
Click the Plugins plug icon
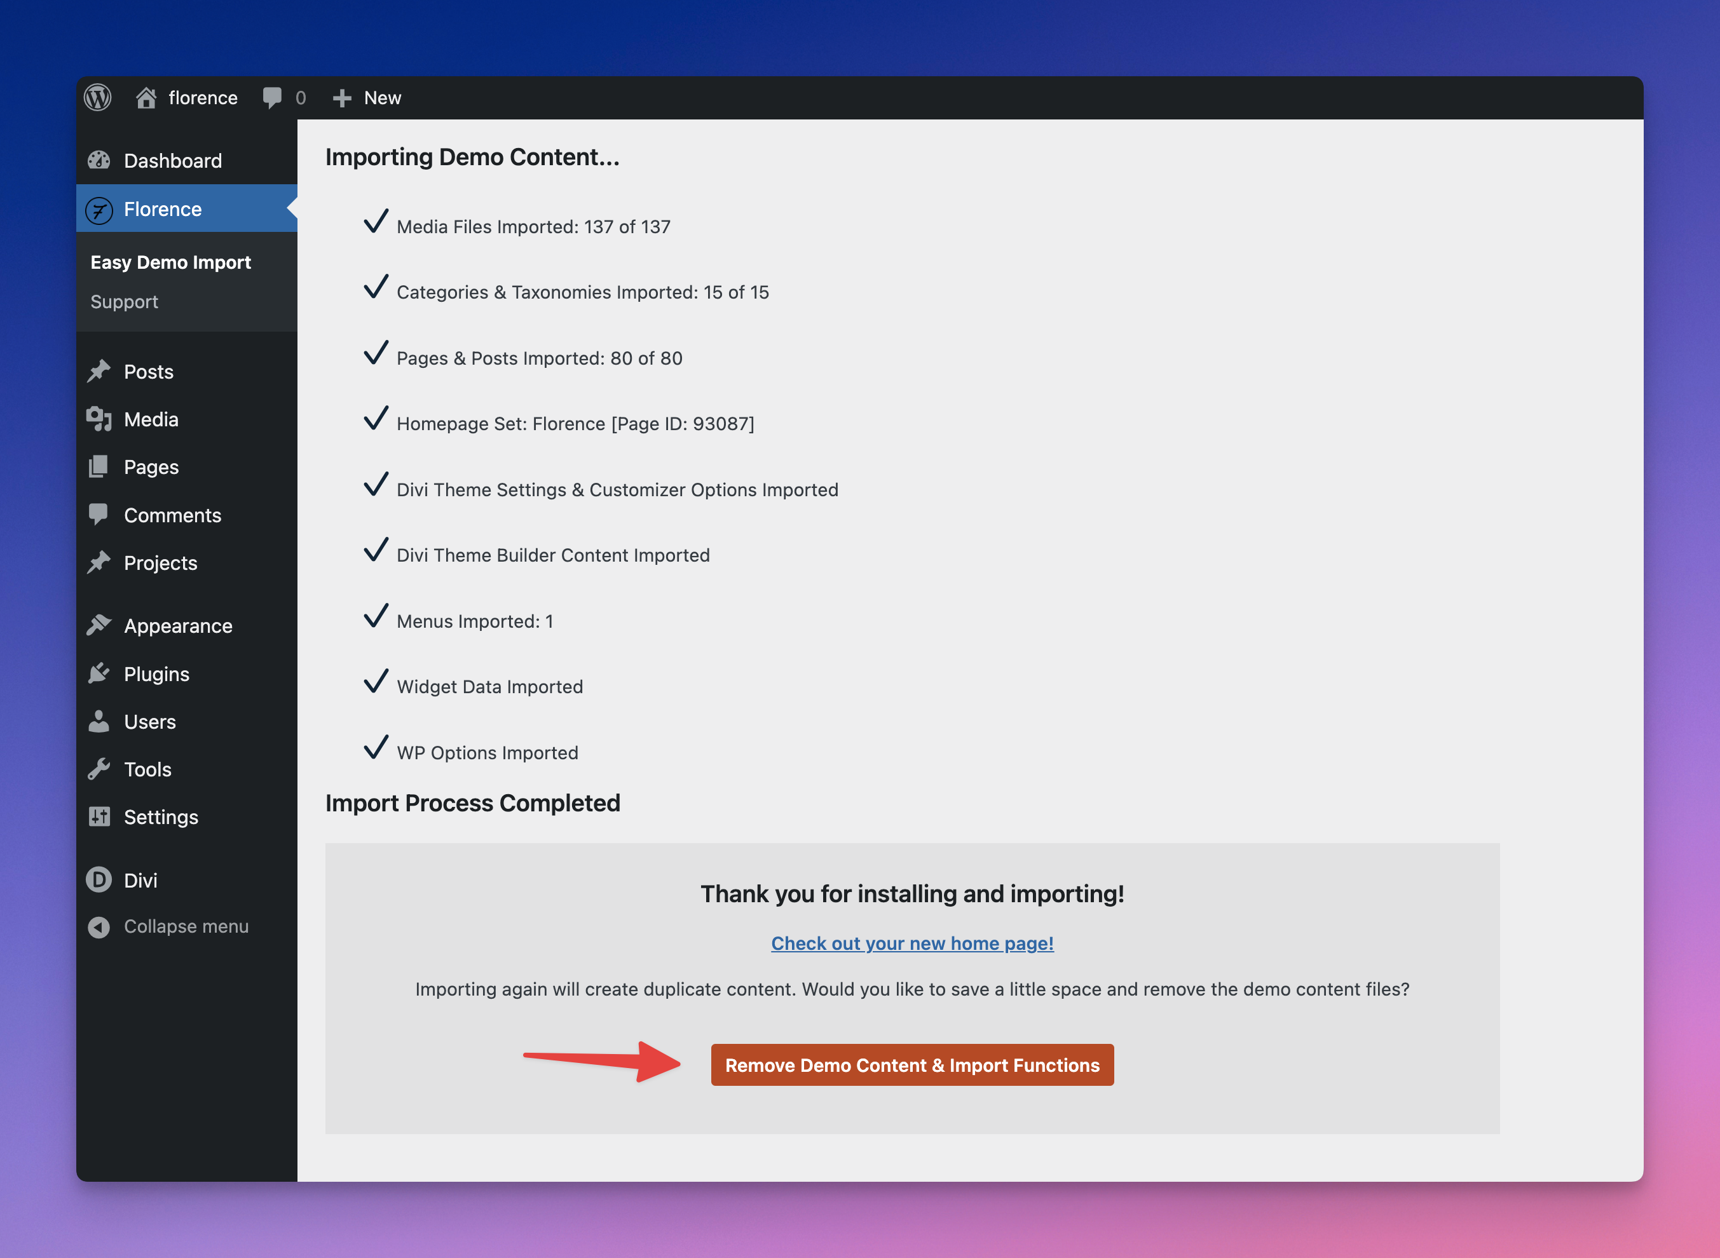(x=99, y=674)
